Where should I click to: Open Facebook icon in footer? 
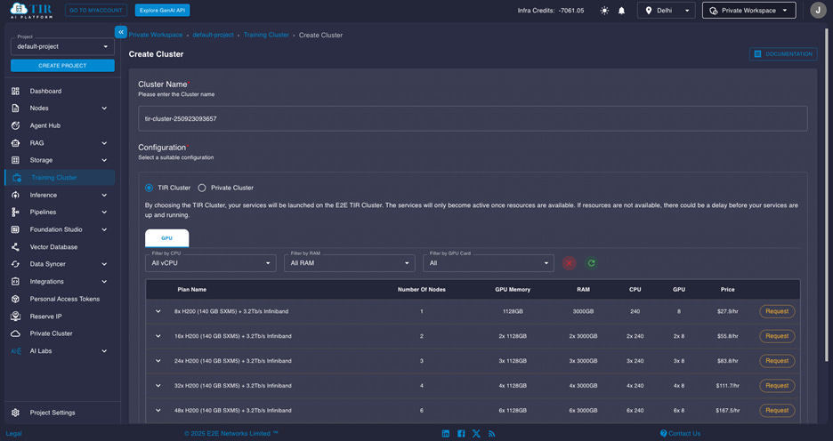tap(461, 434)
